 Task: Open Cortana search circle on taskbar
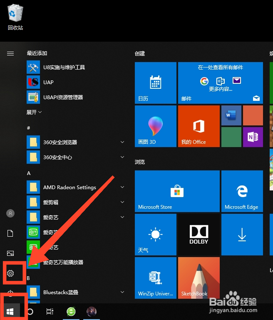pos(30,311)
